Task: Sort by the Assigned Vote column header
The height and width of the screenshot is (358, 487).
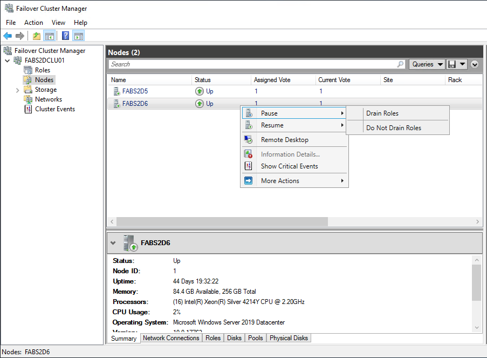Action: pos(283,80)
